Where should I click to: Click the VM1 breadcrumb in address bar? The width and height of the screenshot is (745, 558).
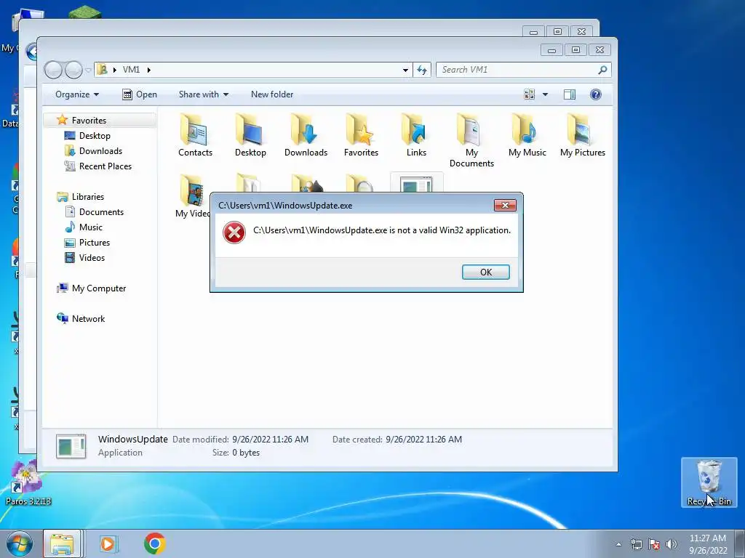coord(131,70)
